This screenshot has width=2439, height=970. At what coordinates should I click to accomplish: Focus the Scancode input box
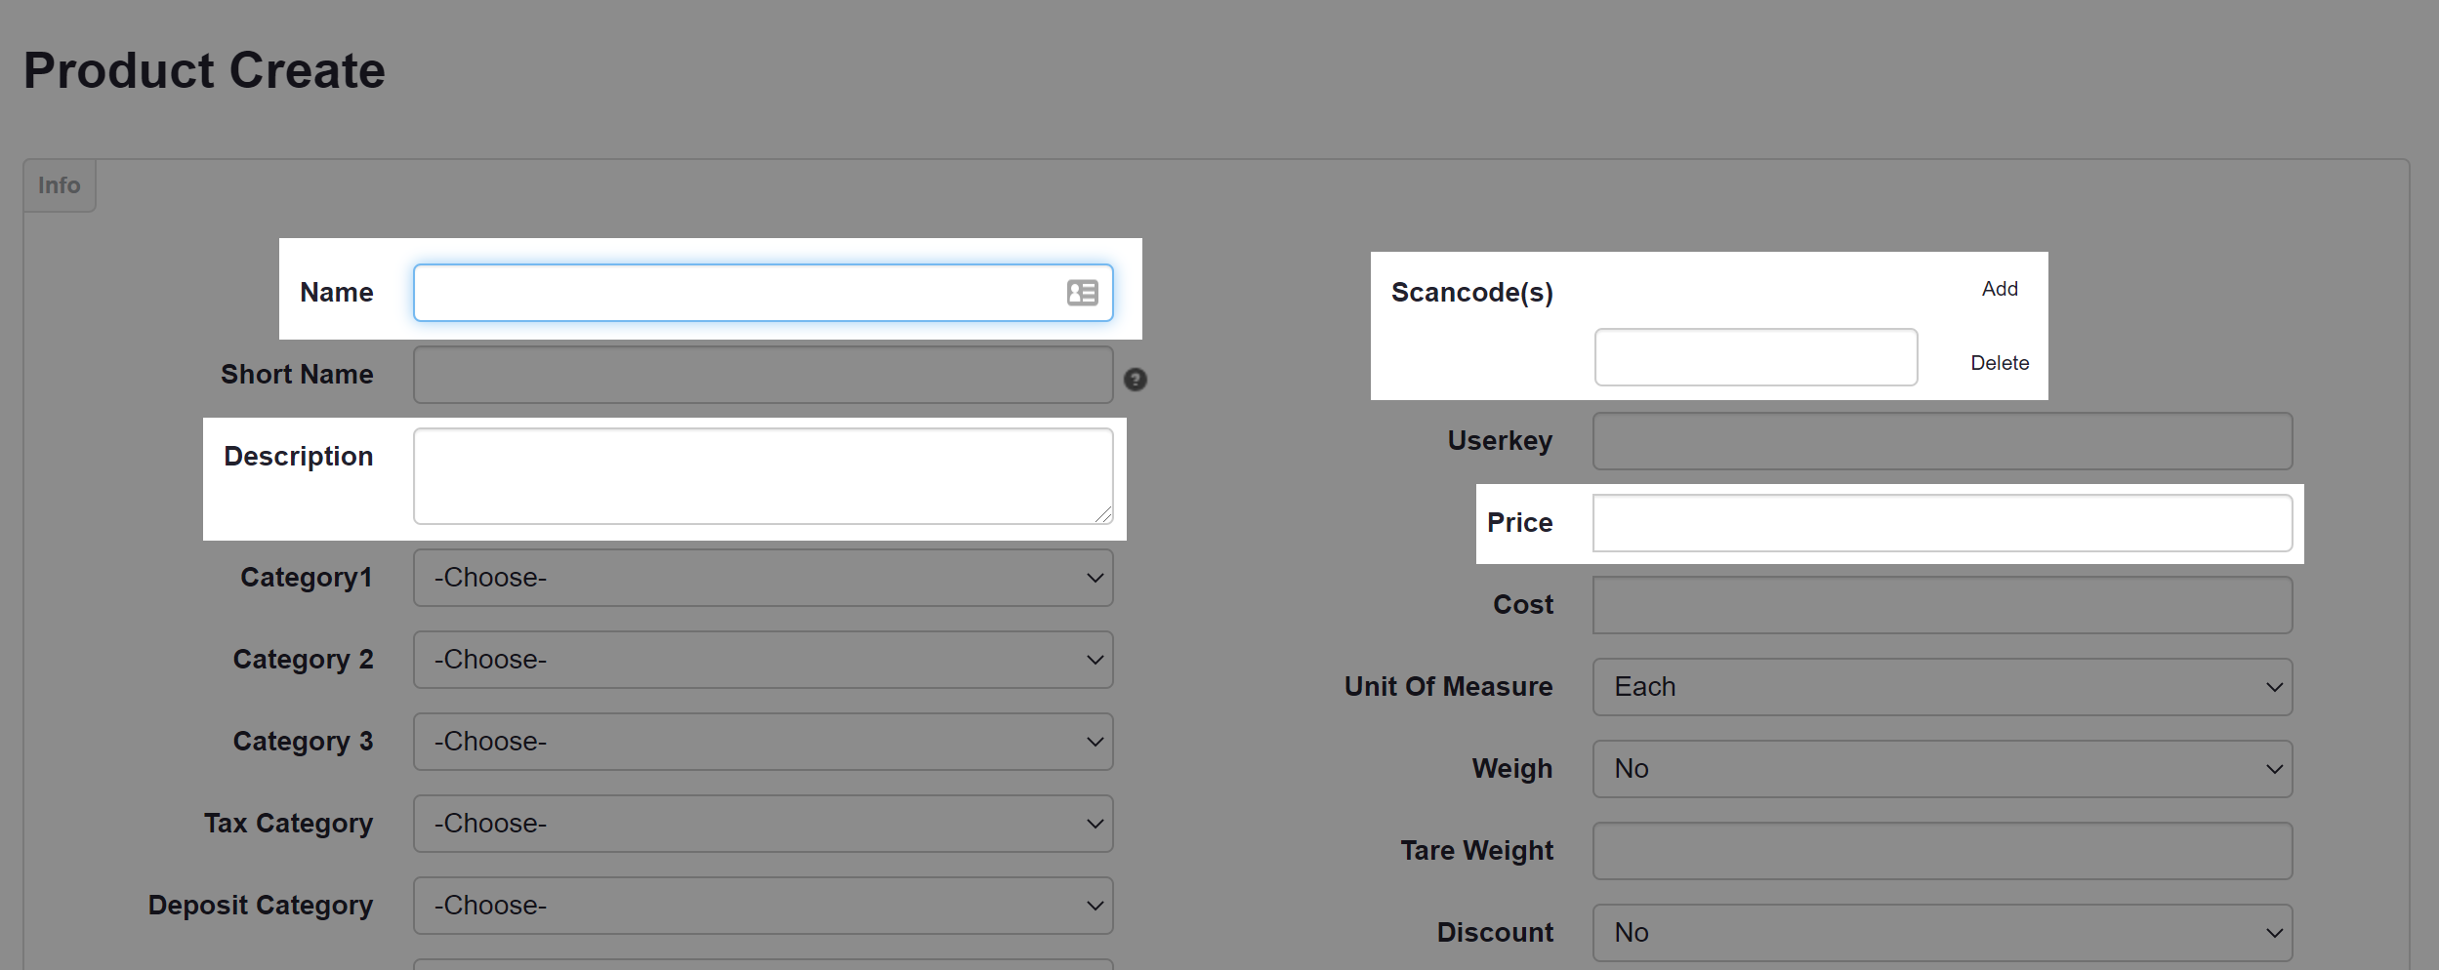tap(1755, 357)
